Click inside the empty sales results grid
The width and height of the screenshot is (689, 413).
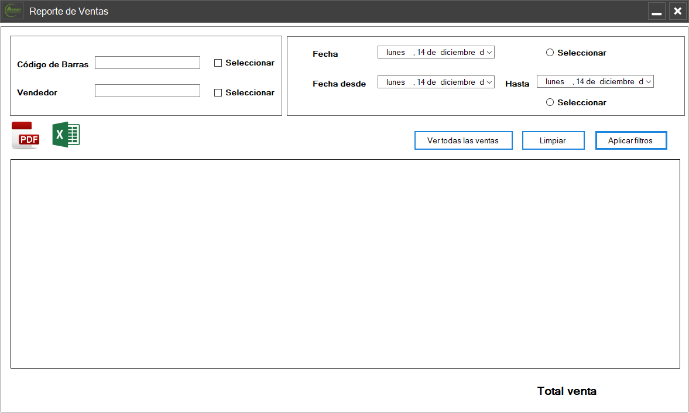(345, 263)
